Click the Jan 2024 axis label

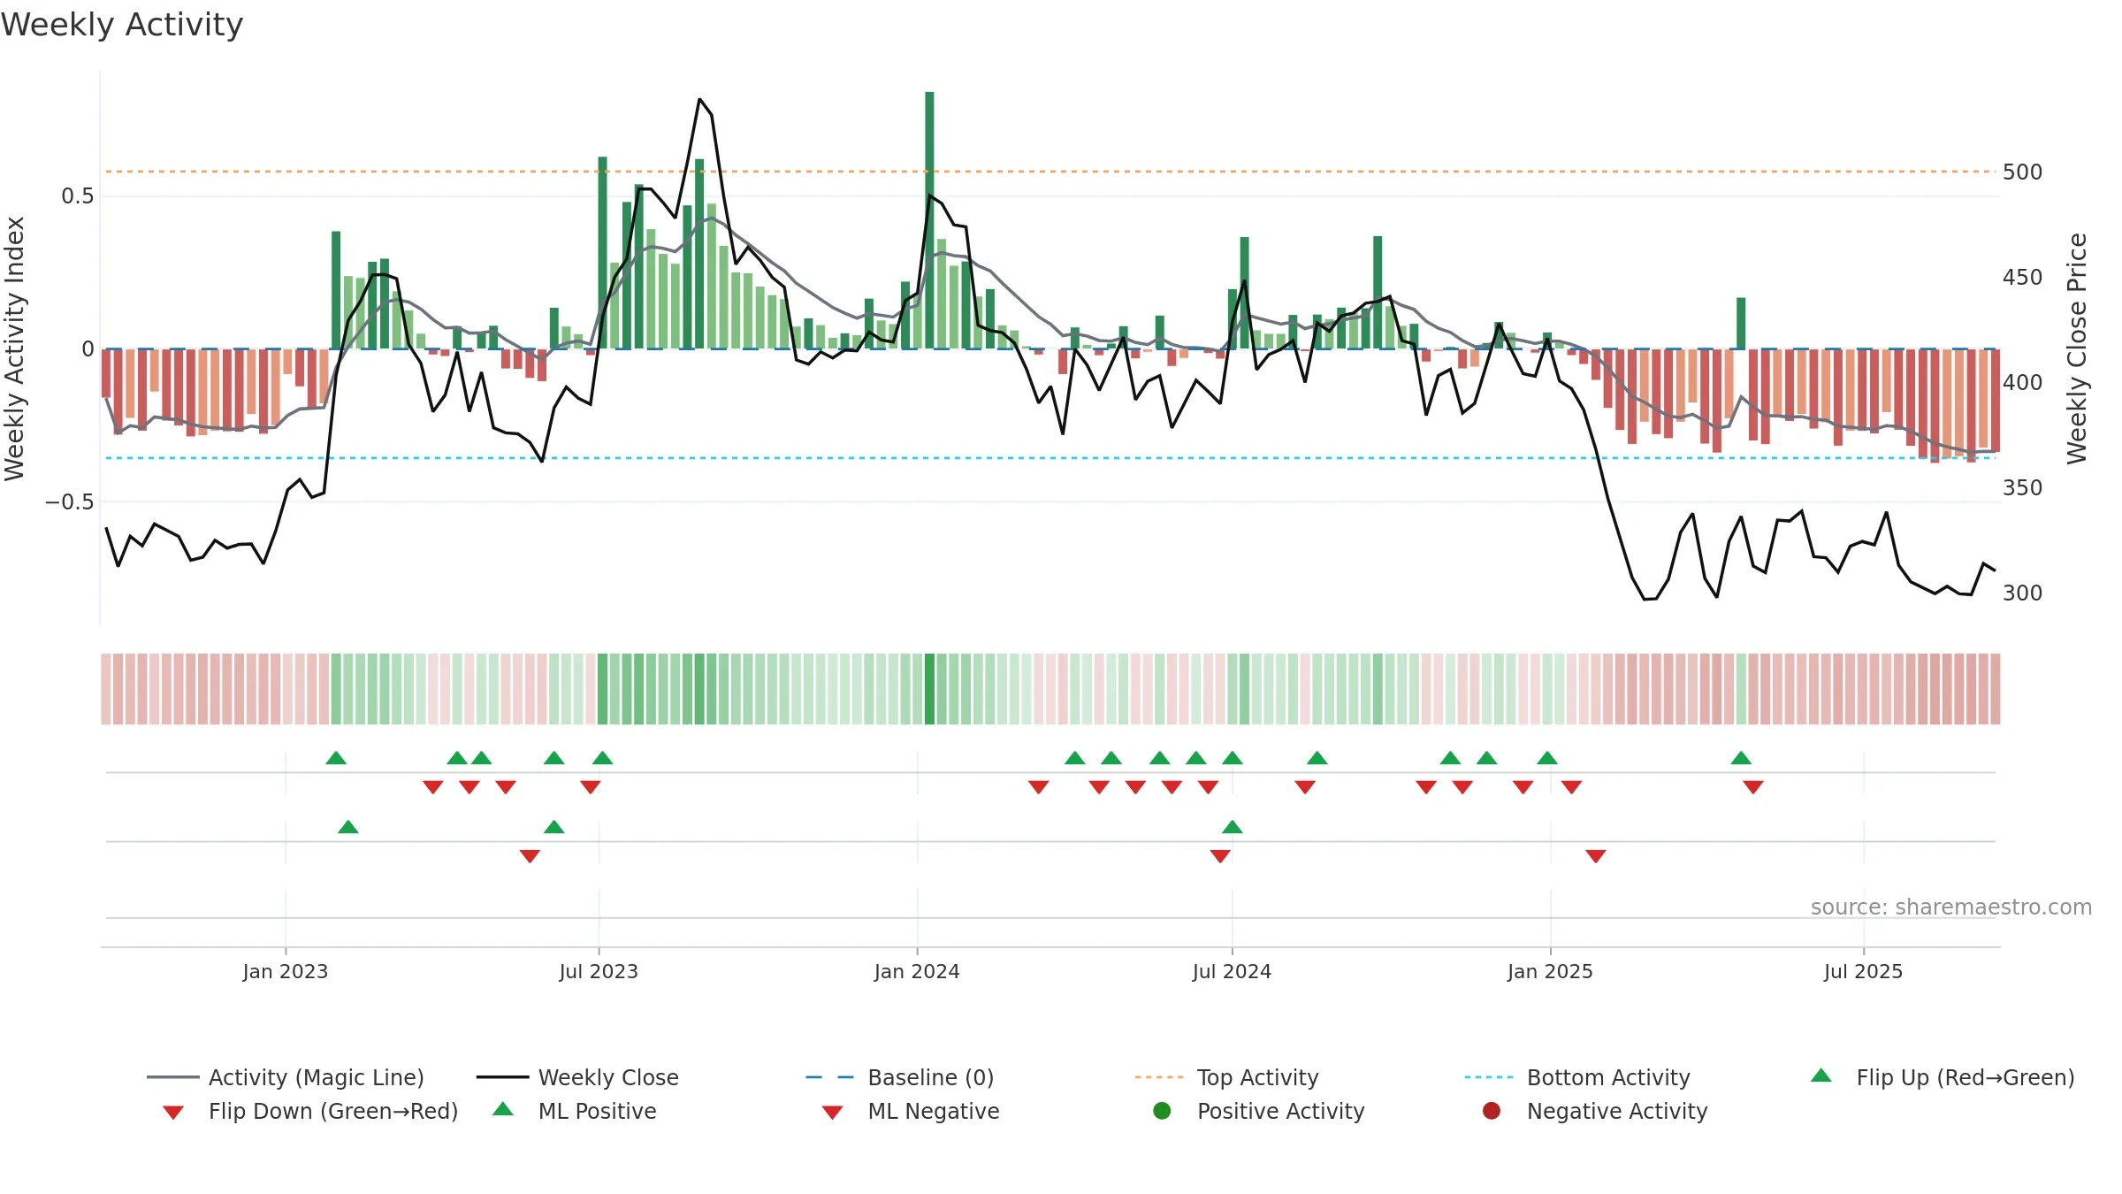(x=917, y=971)
